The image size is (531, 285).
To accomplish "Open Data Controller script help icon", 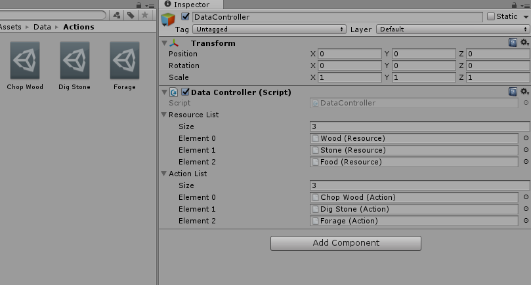I will pos(513,92).
